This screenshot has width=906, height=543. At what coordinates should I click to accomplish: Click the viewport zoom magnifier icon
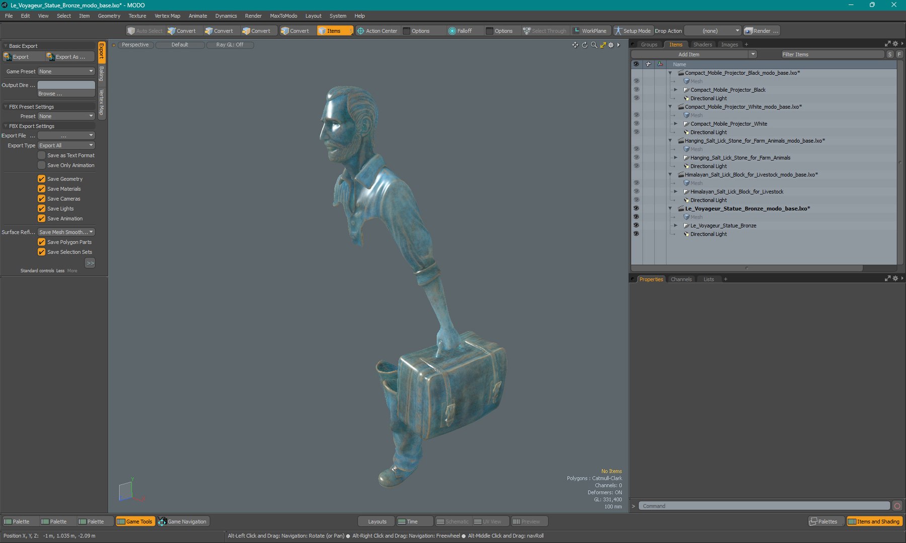(x=594, y=45)
